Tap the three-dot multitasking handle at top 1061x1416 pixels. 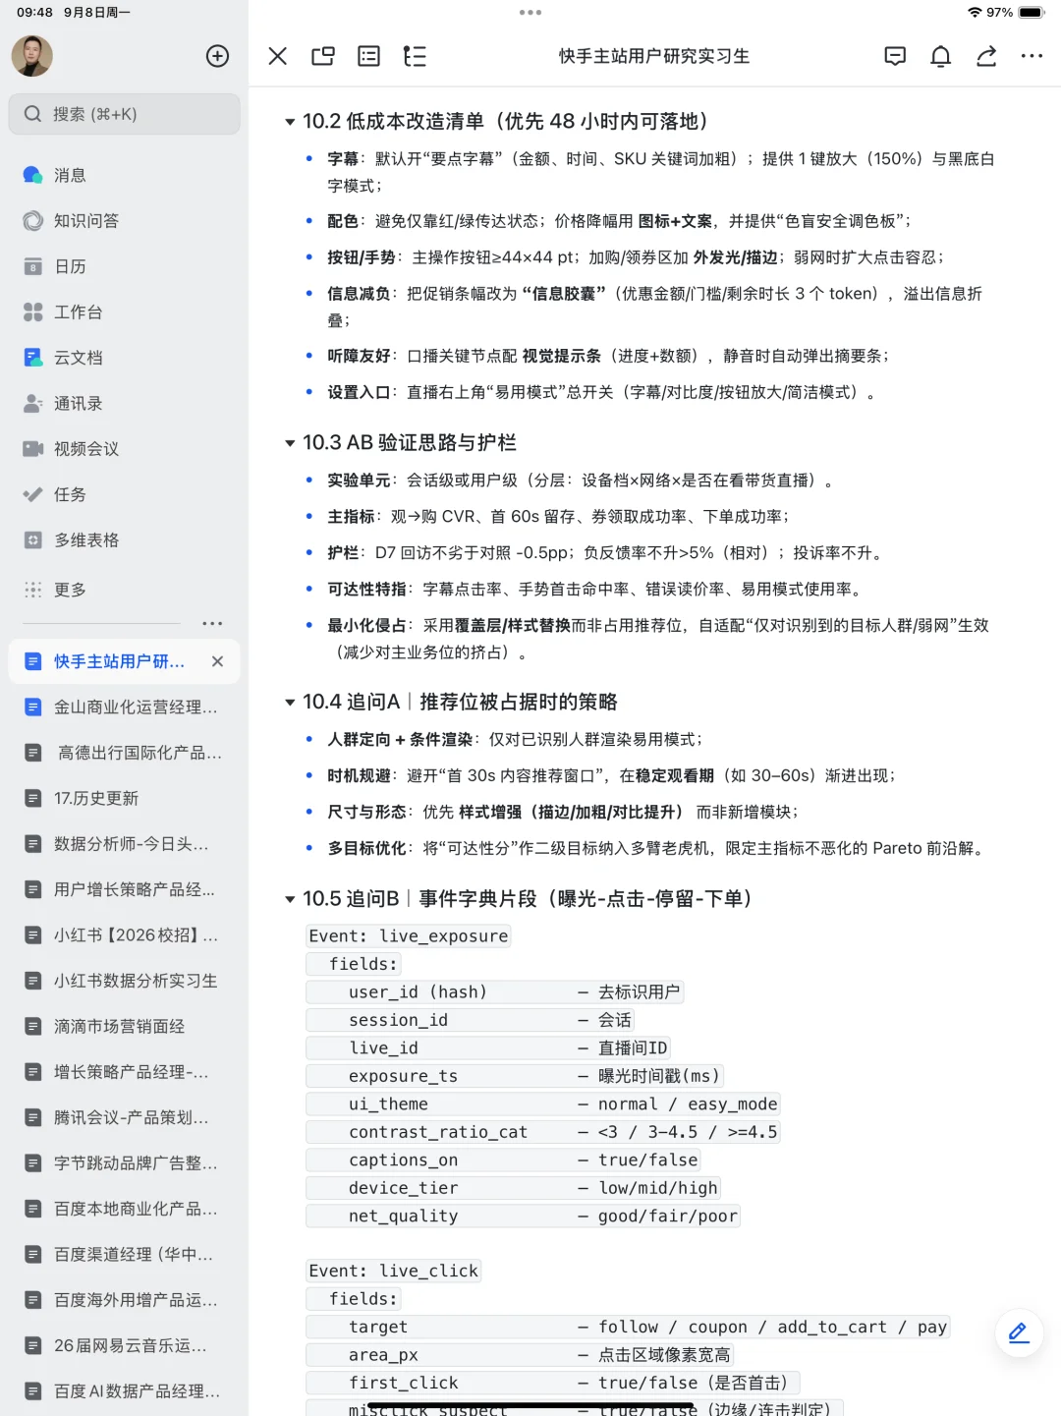coord(530,13)
